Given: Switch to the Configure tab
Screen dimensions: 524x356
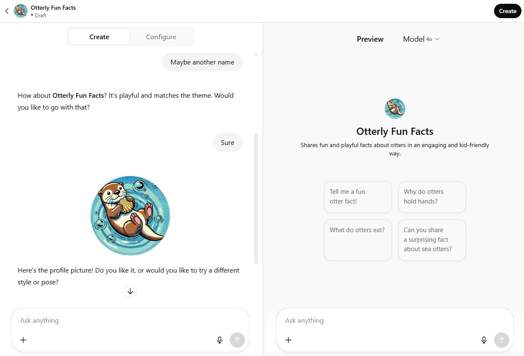Looking at the screenshot, I should click(161, 37).
